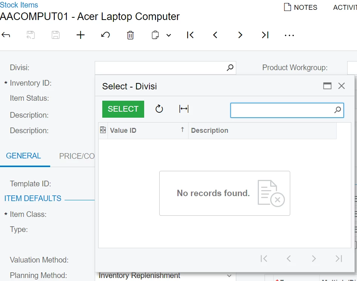Click the magnifier in Divisi field
The height and width of the screenshot is (281, 357).
click(230, 68)
